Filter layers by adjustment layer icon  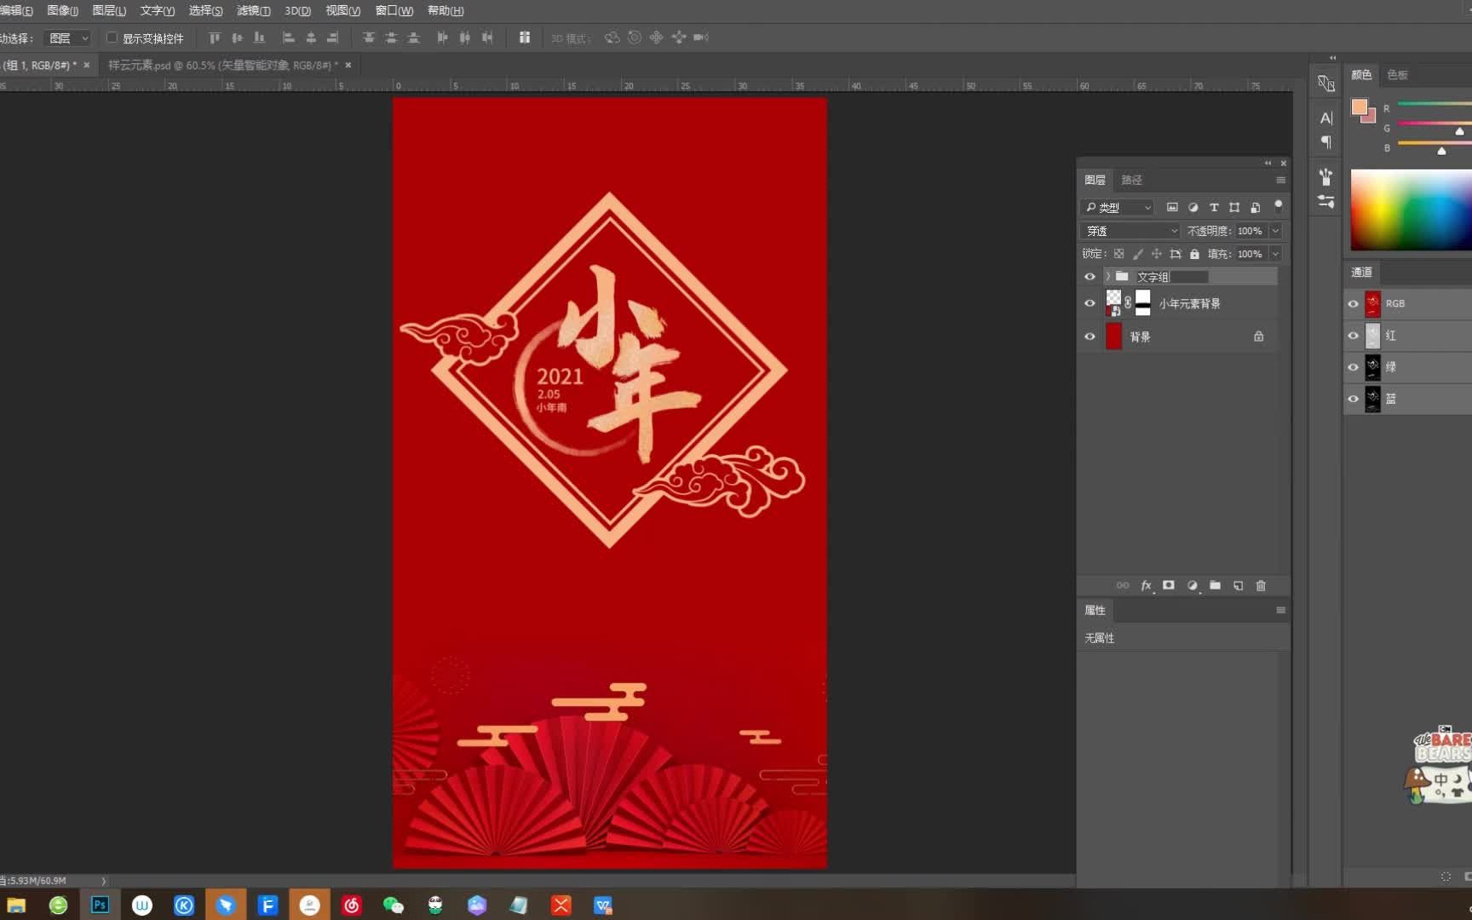[x=1193, y=207]
